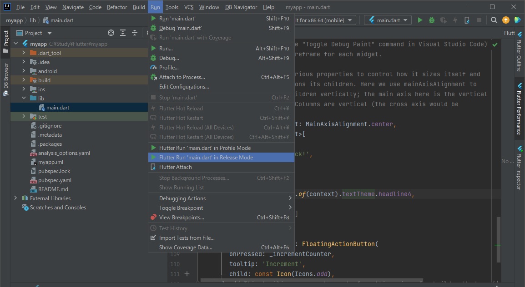This screenshot has width=525, height=287.
Task: Click the green checkmark inspection indicator
Action: pos(495,44)
